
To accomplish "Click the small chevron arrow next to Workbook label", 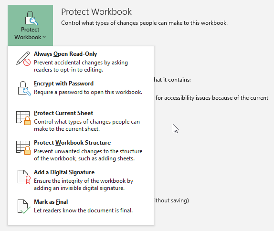I will coord(44,37).
